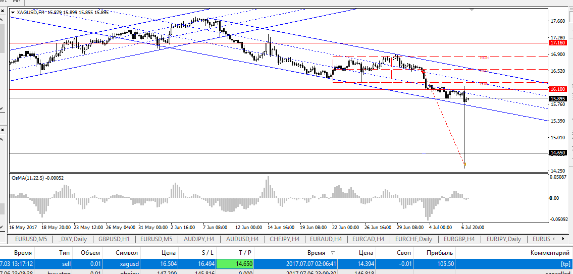Open the chart menu triangle beside XAGUSD,H4
The width and height of the screenshot is (573, 274).
coord(13,12)
